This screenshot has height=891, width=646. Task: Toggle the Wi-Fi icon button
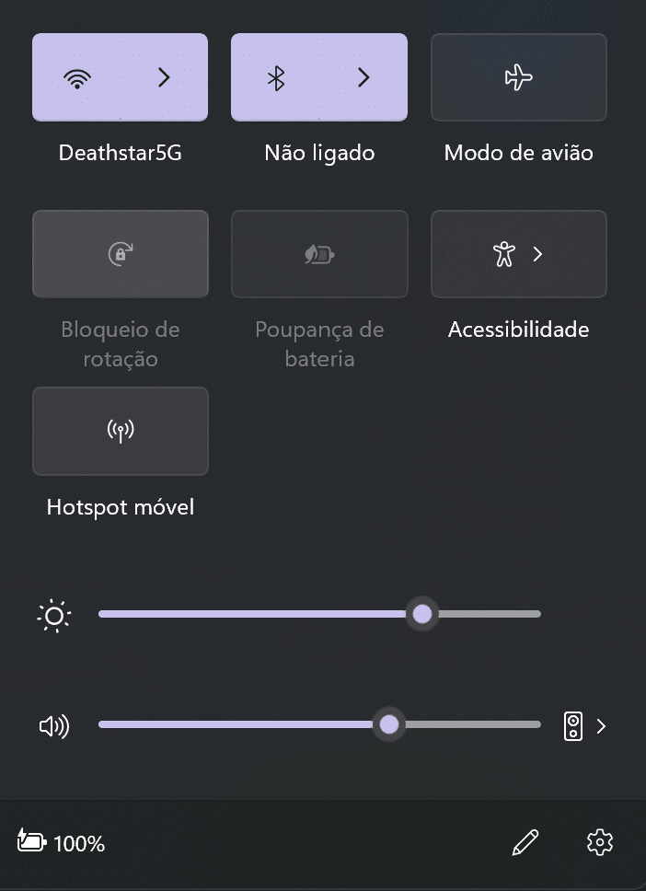coord(77,78)
